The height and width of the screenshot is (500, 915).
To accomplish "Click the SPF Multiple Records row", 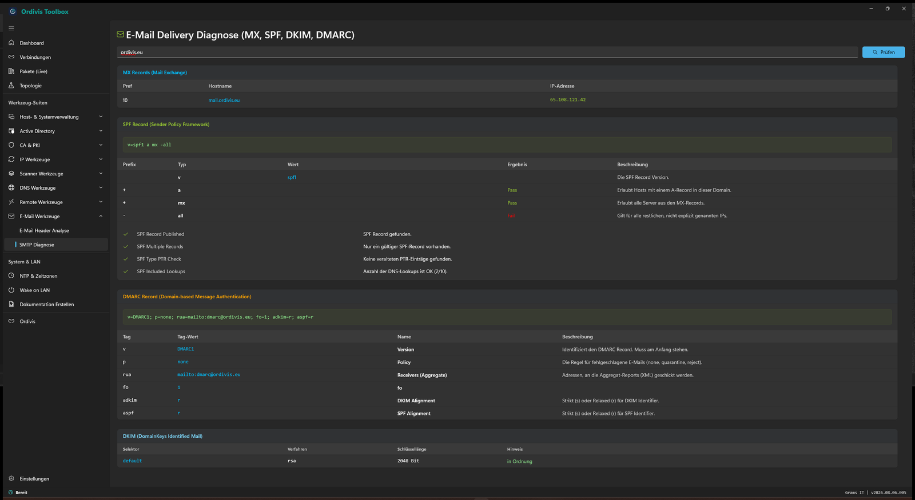I will pyautogui.click(x=507, y=247).
